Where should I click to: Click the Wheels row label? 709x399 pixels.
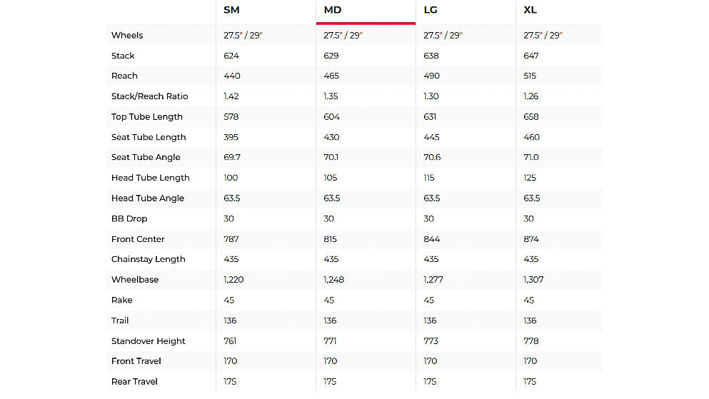click(x=127, y=35)
